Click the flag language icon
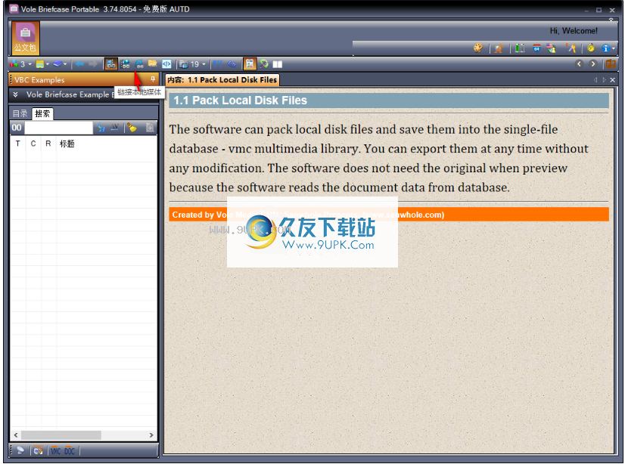This screenshot has width=625, height=464. pyautogui.click(x=552, y=48)
